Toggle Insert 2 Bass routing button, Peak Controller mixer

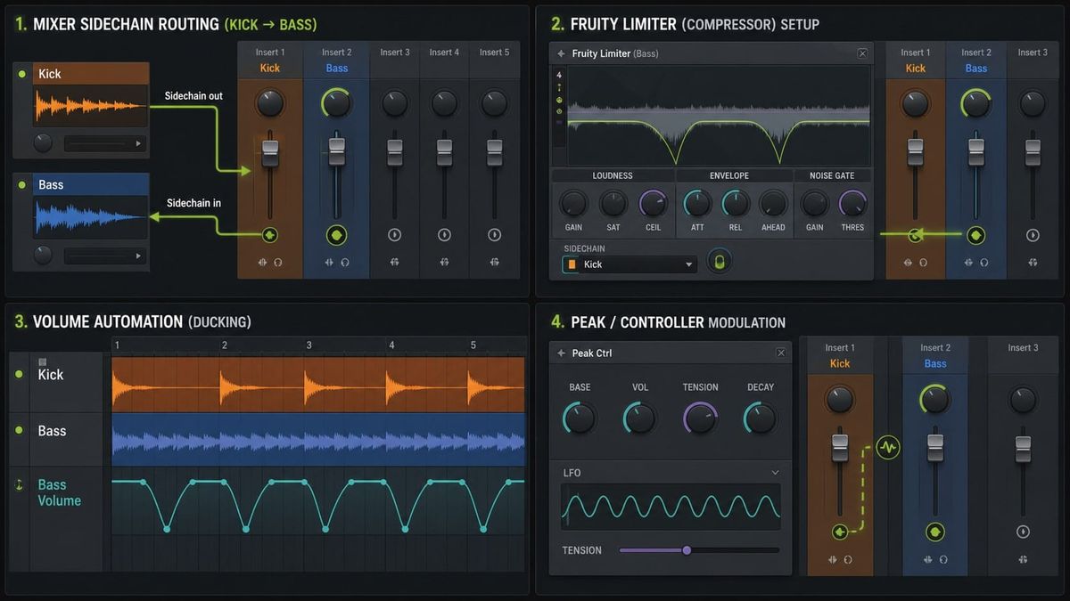tap(934, 532)
